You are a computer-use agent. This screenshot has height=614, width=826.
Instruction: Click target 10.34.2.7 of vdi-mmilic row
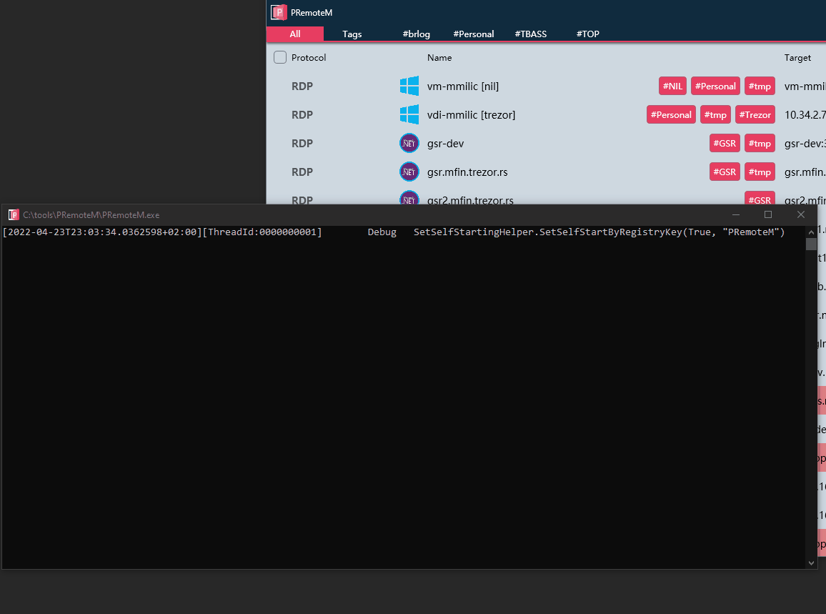pos(805,114)
